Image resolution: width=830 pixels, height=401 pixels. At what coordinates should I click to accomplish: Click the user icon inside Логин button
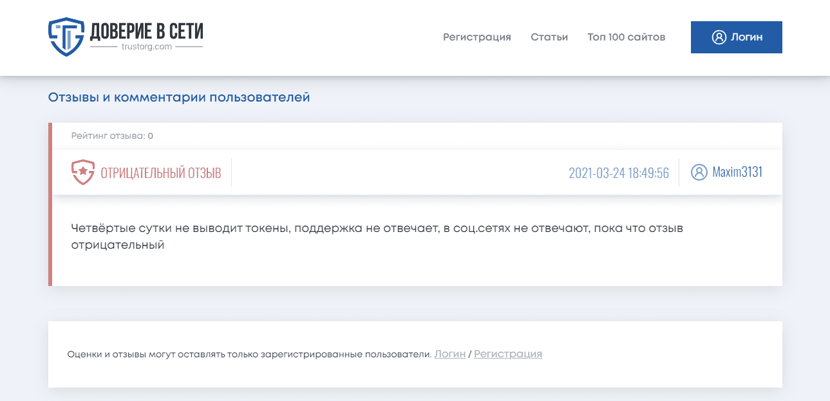coord(719,37)
